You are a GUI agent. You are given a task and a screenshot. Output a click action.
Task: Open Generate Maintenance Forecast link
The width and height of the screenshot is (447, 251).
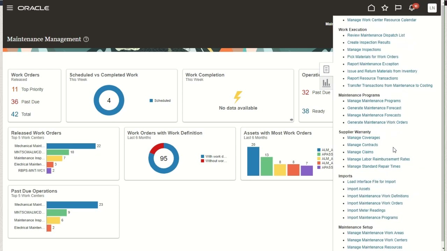tap(374, 108)
